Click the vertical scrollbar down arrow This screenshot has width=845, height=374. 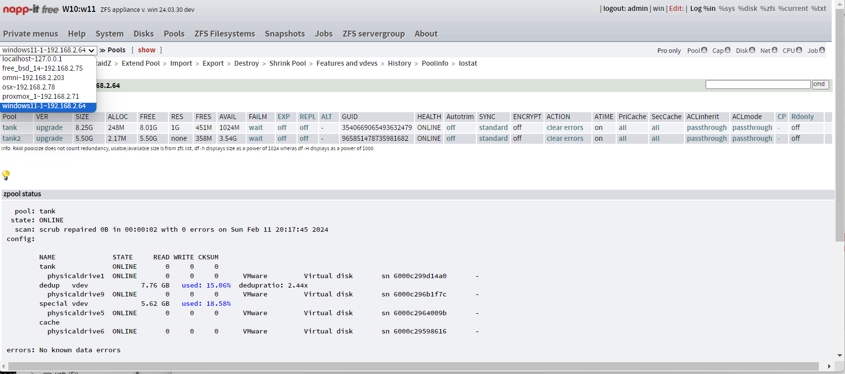(840, 355)
